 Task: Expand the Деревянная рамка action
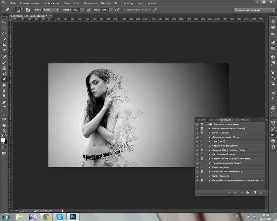[x=209, y=137]
